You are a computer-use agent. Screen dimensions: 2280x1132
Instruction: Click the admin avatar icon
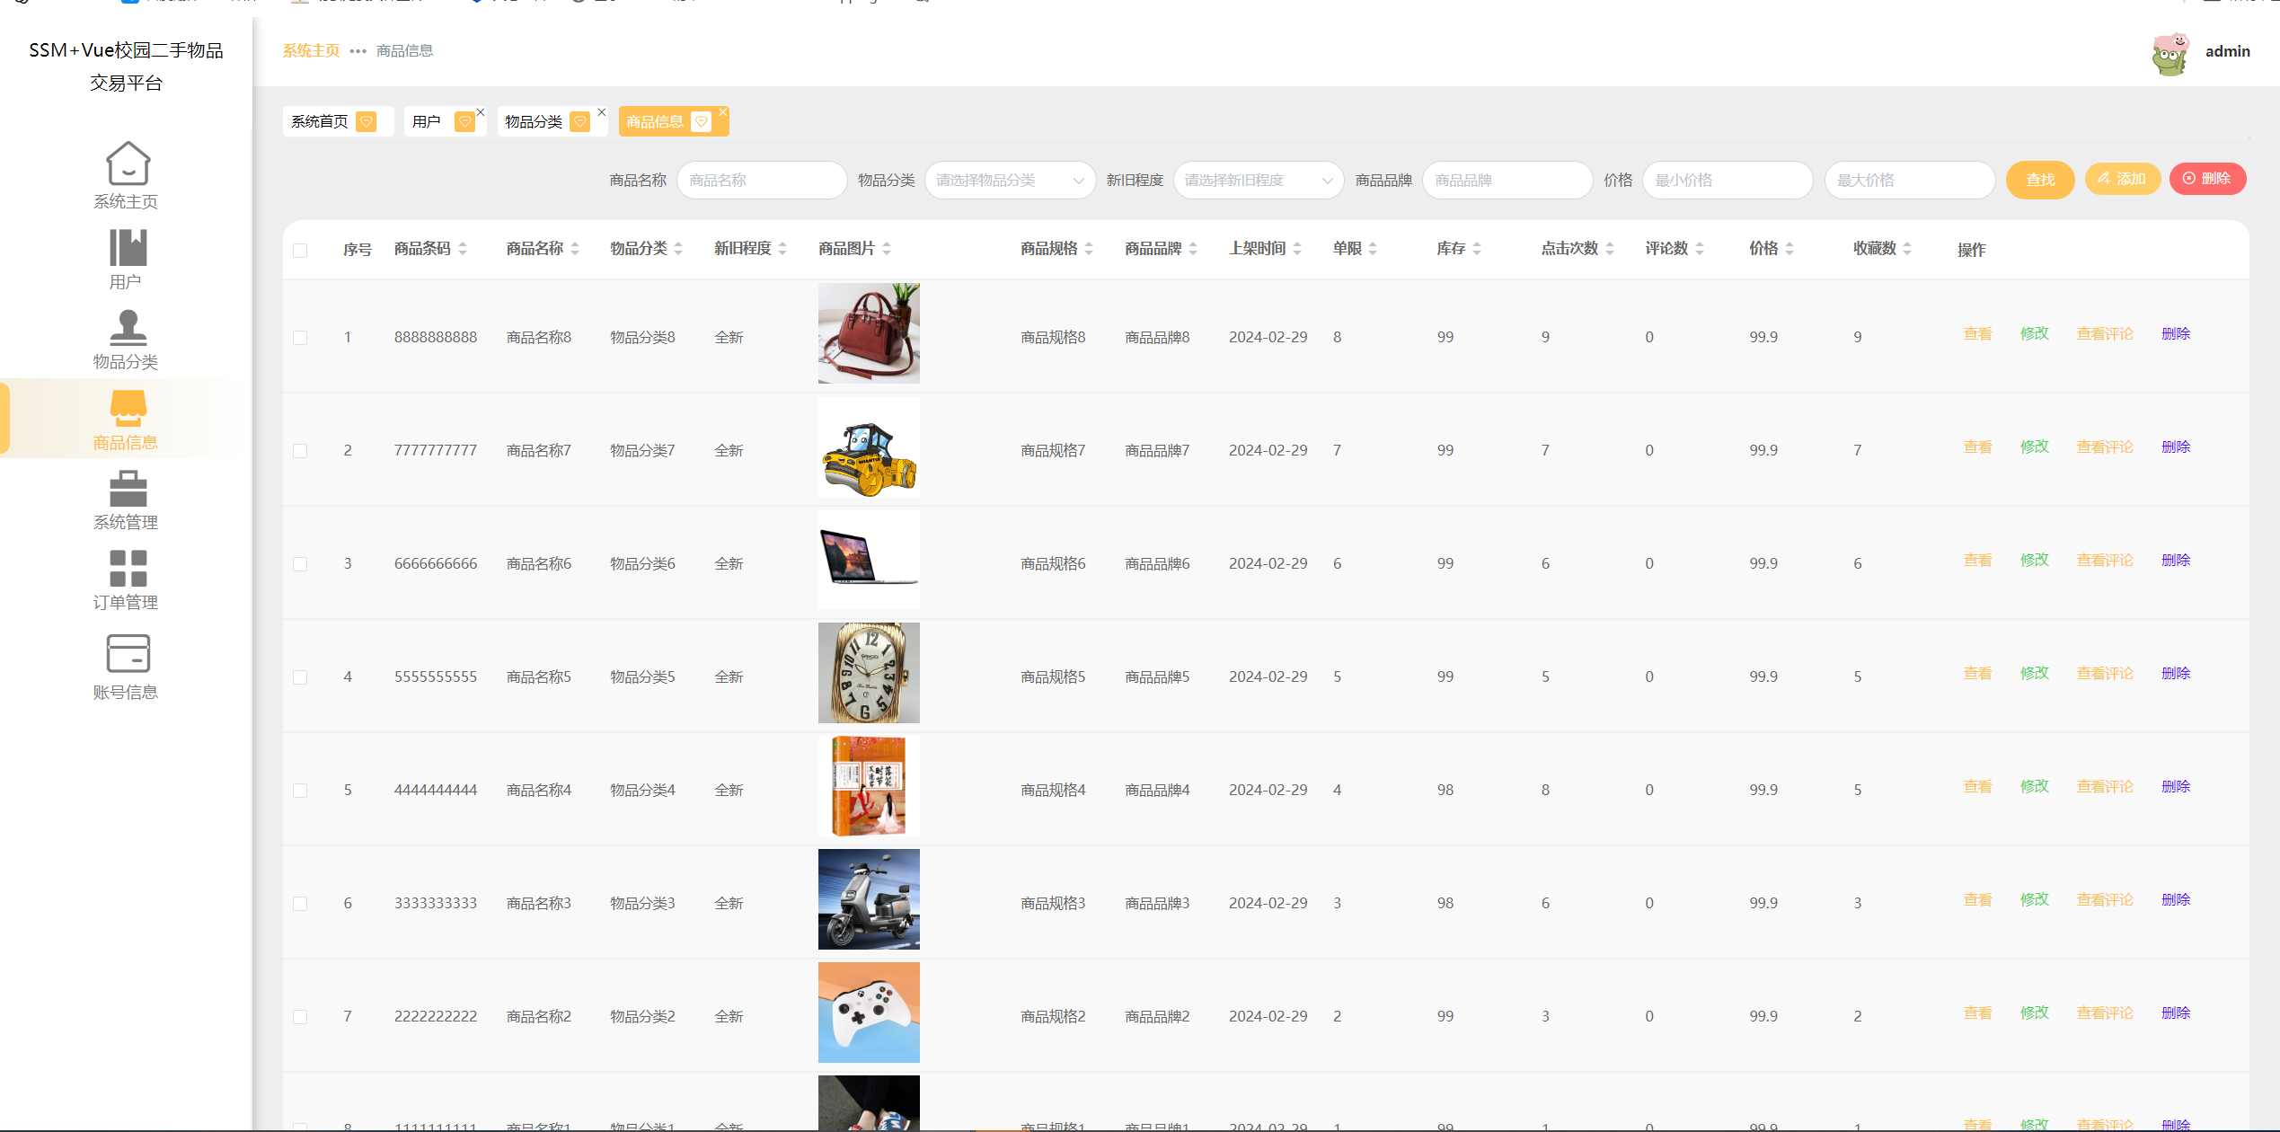click(x=2170, y=53)
